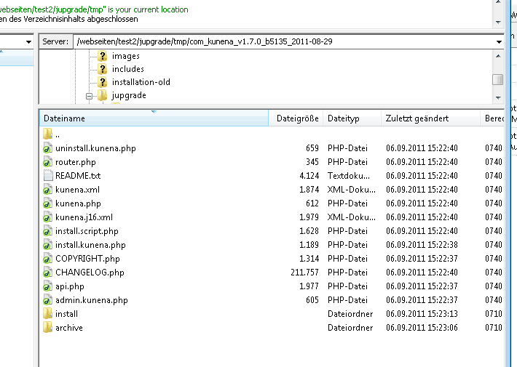Click the parent directory '..' folder icon
Viewport: 517px width, 367px height.
click(47, 134)
